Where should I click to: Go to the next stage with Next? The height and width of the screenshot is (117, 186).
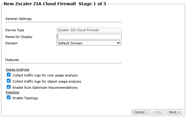click(x=174, y=112)
